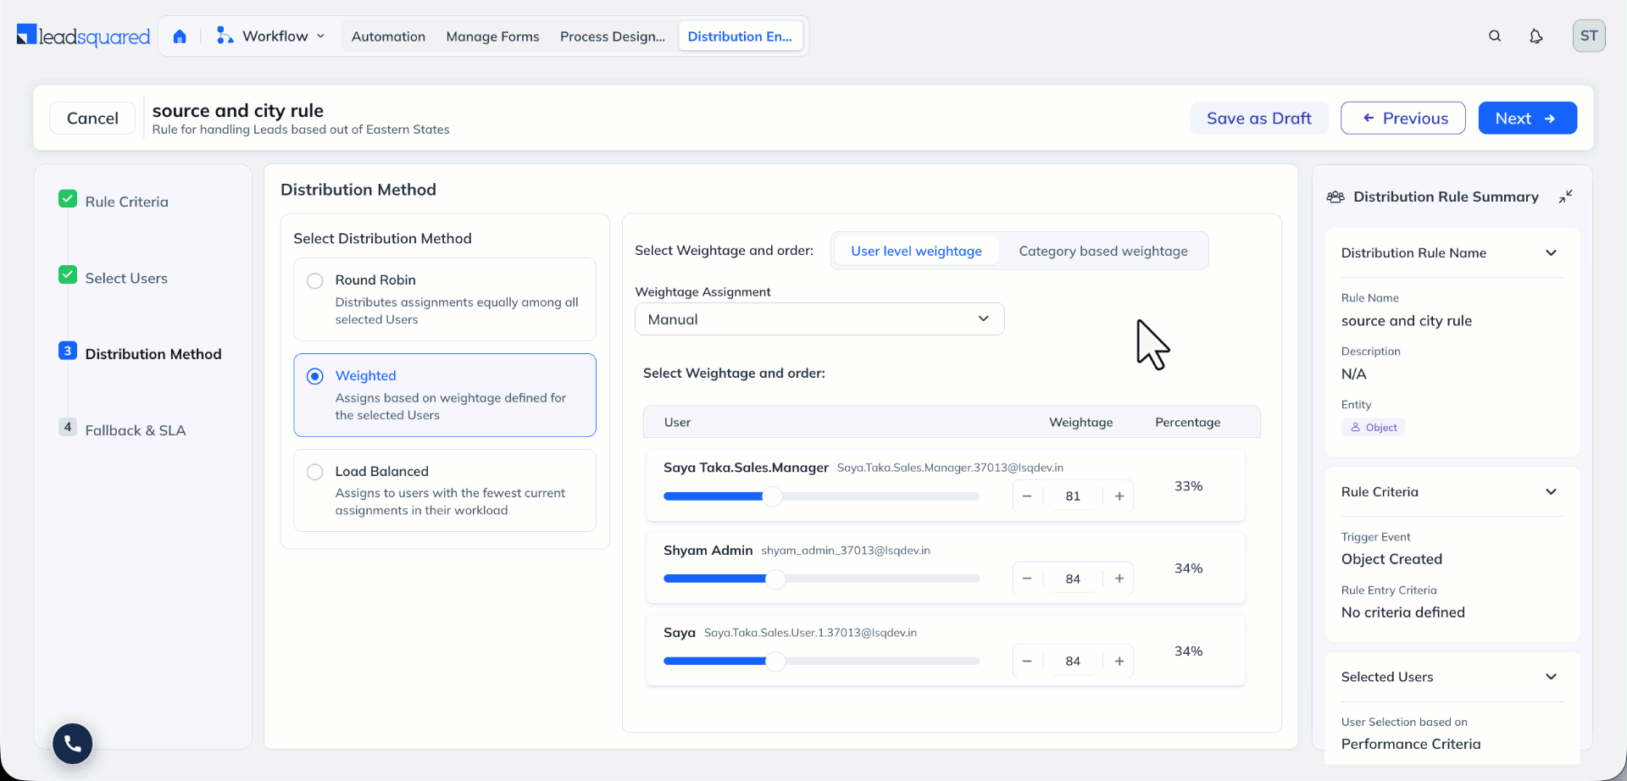Screen dimensions: 1627x781
Task: Collapse the Distribution Rule Summary panel icon
Action: 1565,197
